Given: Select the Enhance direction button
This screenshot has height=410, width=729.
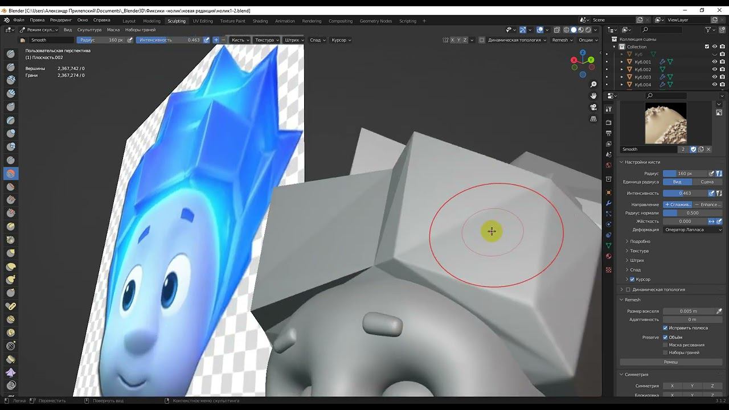Looking at the screenshot, I should point(708,204).
